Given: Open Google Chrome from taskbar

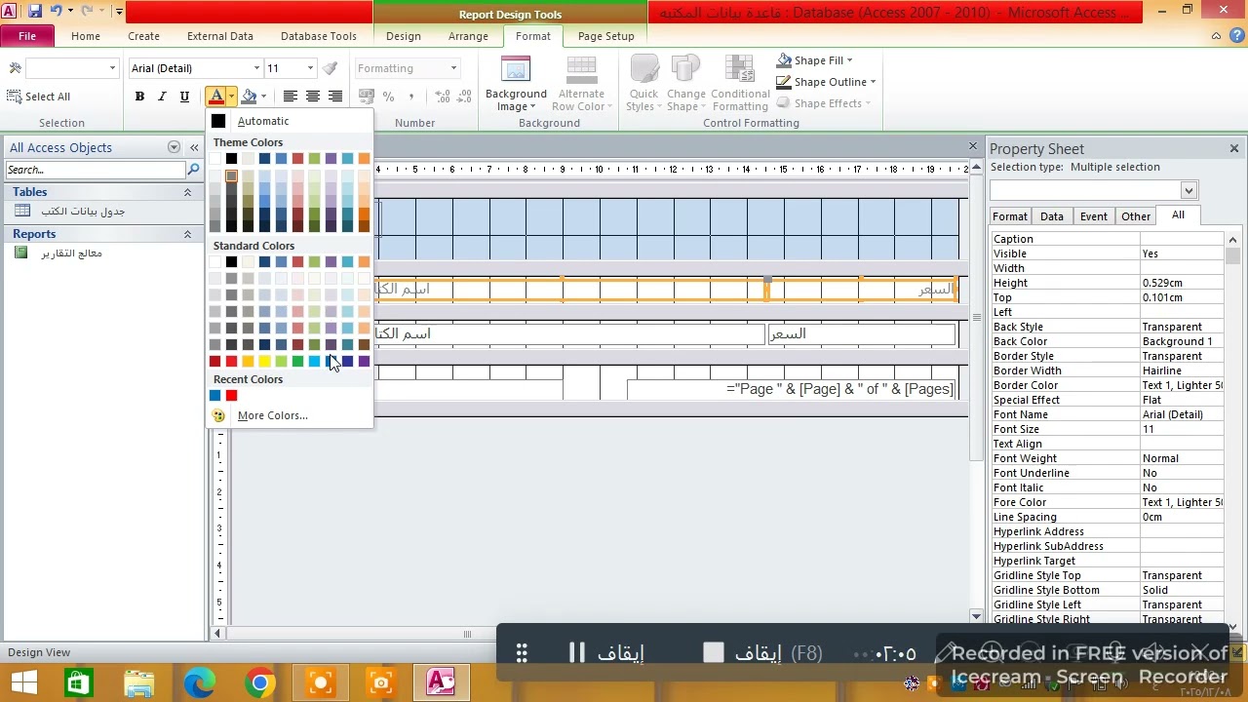Looking at the screenshot, I should click(259, 682).
